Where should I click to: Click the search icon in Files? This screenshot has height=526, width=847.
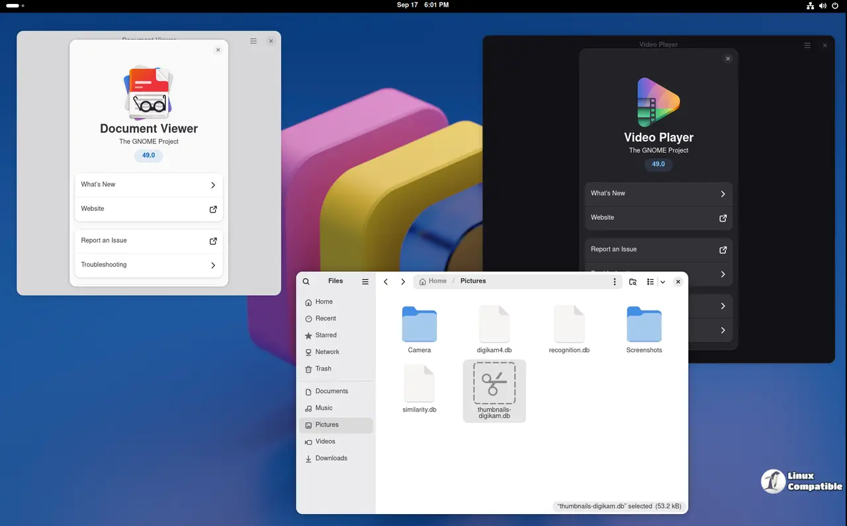[x=306, y=281]
